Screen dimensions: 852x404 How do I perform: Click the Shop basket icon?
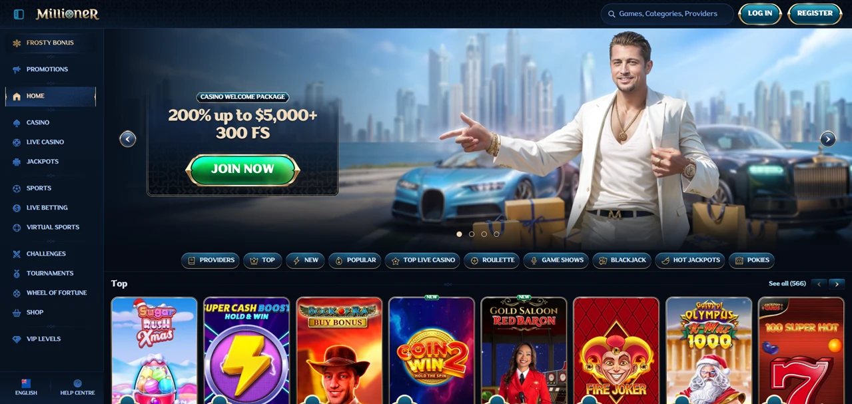click(x=17, y=313)
